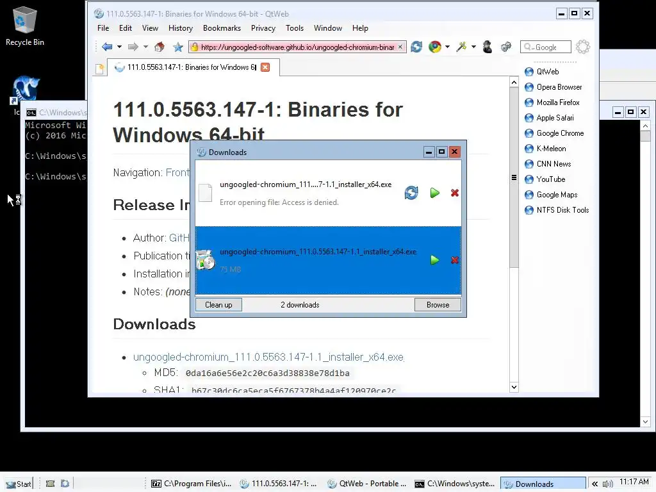The width and height of the screenshot is (656, 492).
Task: Open Google Chrome bookmark
Action: [x=554, y=133]
